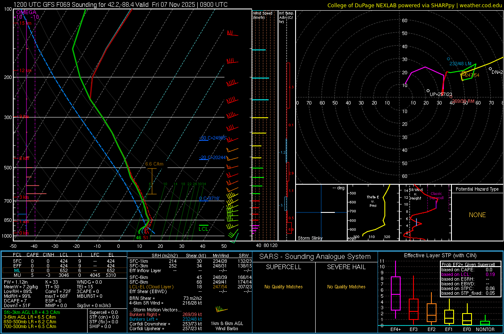This screenshot has width=504, height=334.
Task: Click the '232/48 LM' hodograph label
Action: (x=460, y=64)
